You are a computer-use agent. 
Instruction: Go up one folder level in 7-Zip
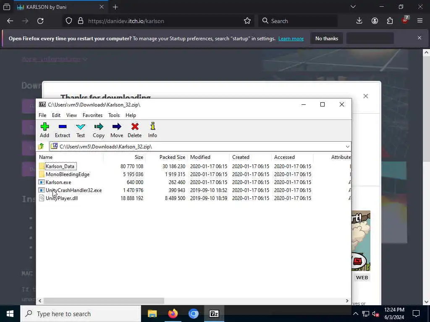(x=42, y=146)
